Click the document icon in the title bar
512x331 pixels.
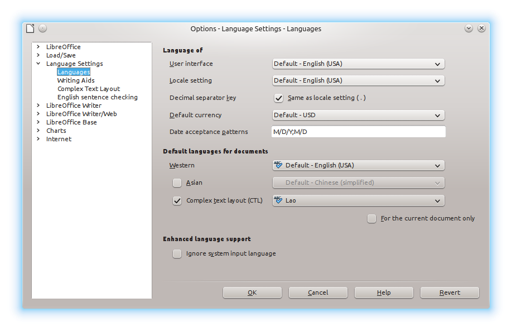click(x=30, y=28)
